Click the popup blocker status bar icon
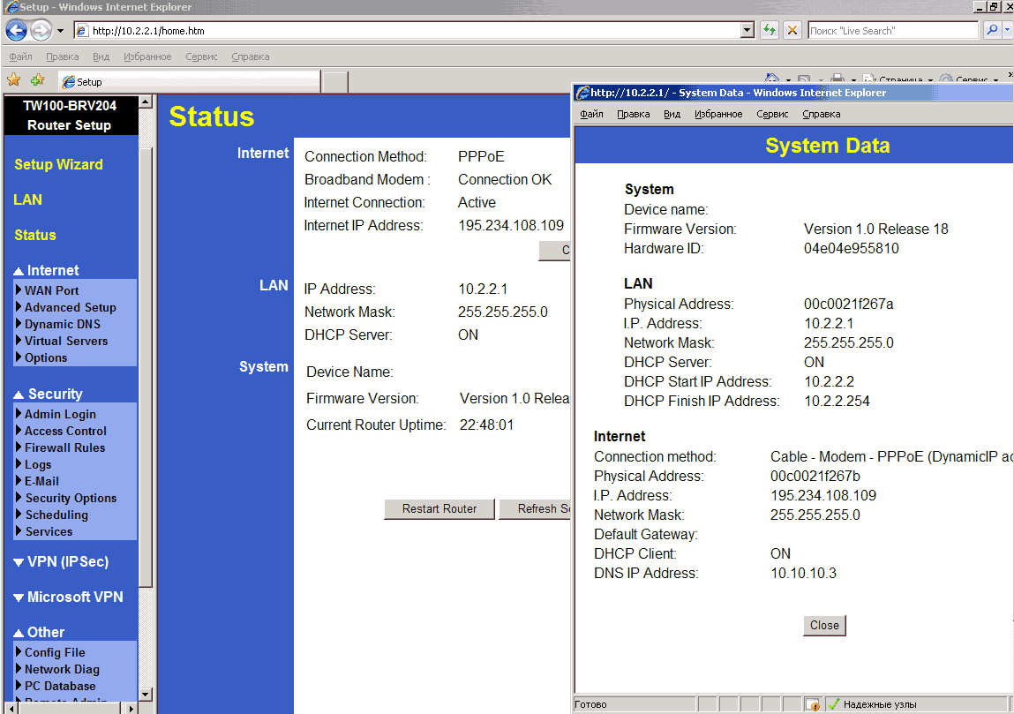This screenshot has height=714, width=1014. point(813,704)
